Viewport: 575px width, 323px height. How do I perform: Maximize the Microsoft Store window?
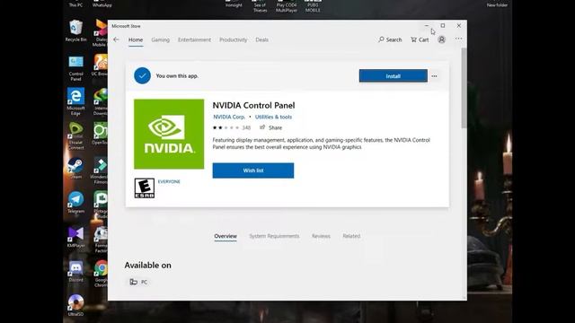tap(443, 26)
